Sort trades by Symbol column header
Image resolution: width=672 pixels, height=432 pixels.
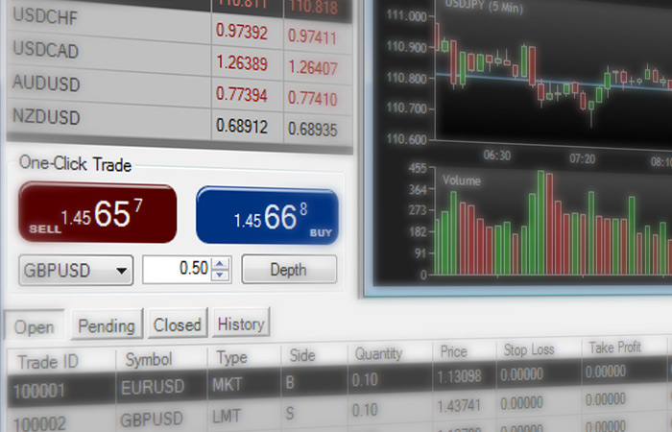coord(148,359)
